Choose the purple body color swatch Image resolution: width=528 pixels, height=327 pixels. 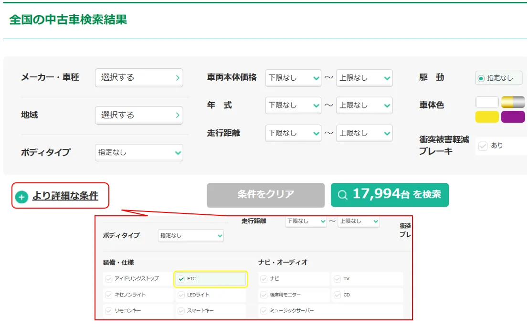tap(513, 117)
